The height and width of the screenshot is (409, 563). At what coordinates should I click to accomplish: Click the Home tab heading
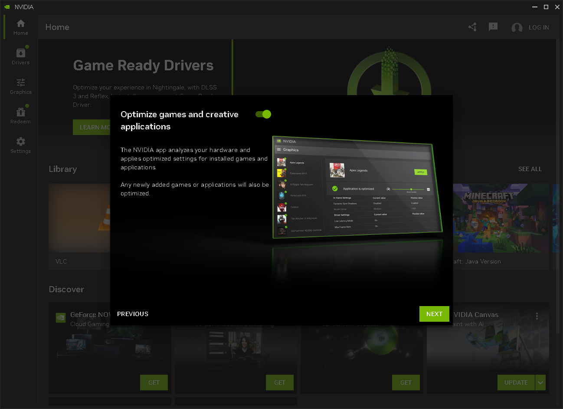(57, 27)
